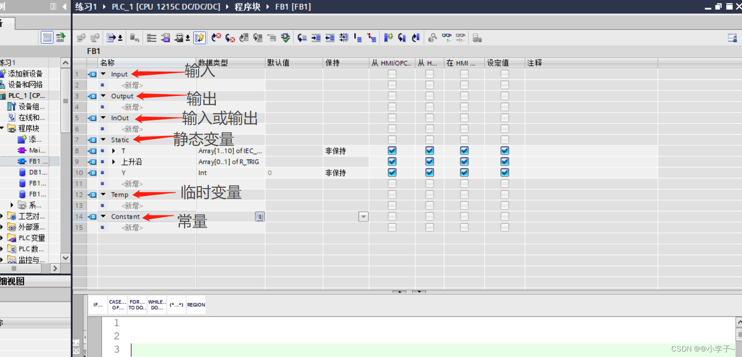Viewport: 742px width, 357px height.
Task: Insert a (*...*) comment snippet
Action: pyautogui.click(x=176, y=305)
